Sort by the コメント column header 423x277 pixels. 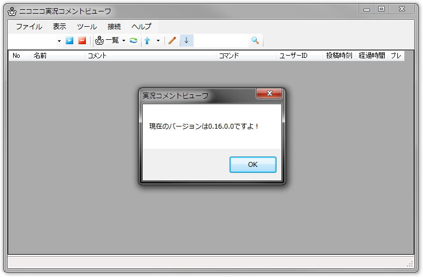[150, 56]
